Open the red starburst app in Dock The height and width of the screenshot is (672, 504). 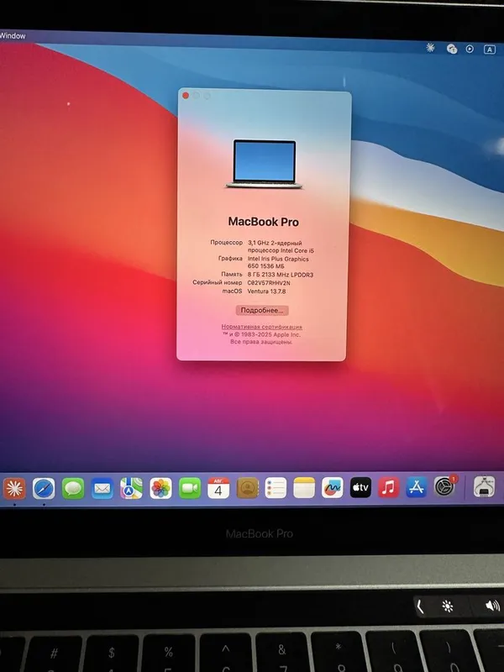click(14, 488)
